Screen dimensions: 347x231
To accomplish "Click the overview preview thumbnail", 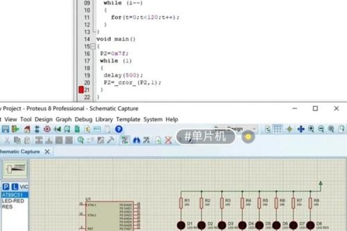I will [x=15, y=169].
